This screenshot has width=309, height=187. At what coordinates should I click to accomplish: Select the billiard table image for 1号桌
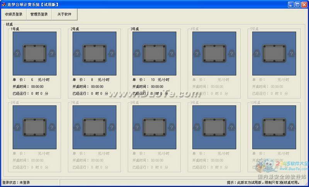coord(34,53)
